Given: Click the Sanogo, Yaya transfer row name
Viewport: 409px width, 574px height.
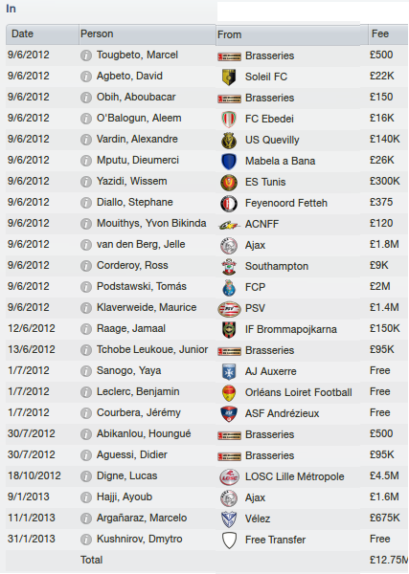Looking at the screenshot, I should (x=128, y=370).
